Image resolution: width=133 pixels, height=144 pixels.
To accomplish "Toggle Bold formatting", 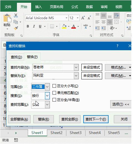I will coord(28,26).
